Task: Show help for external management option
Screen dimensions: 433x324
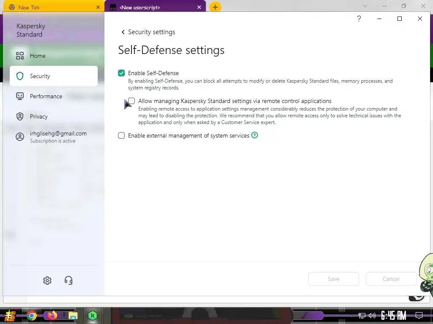Action: coord(255,135)
